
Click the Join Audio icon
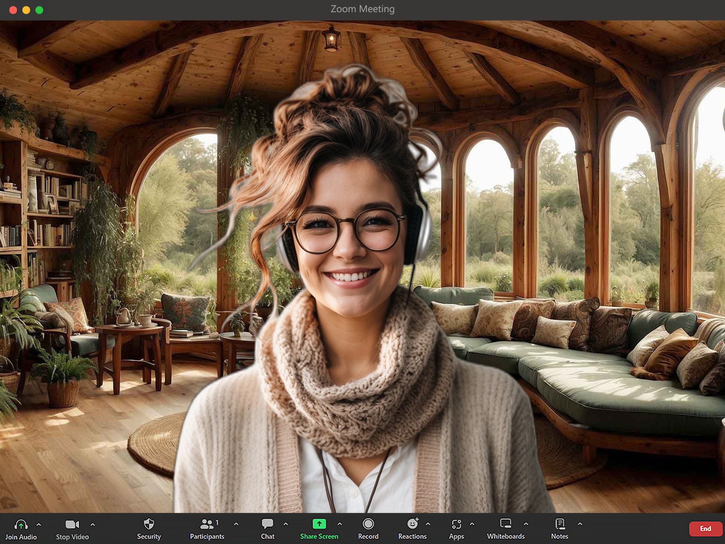tap(21, 525)
